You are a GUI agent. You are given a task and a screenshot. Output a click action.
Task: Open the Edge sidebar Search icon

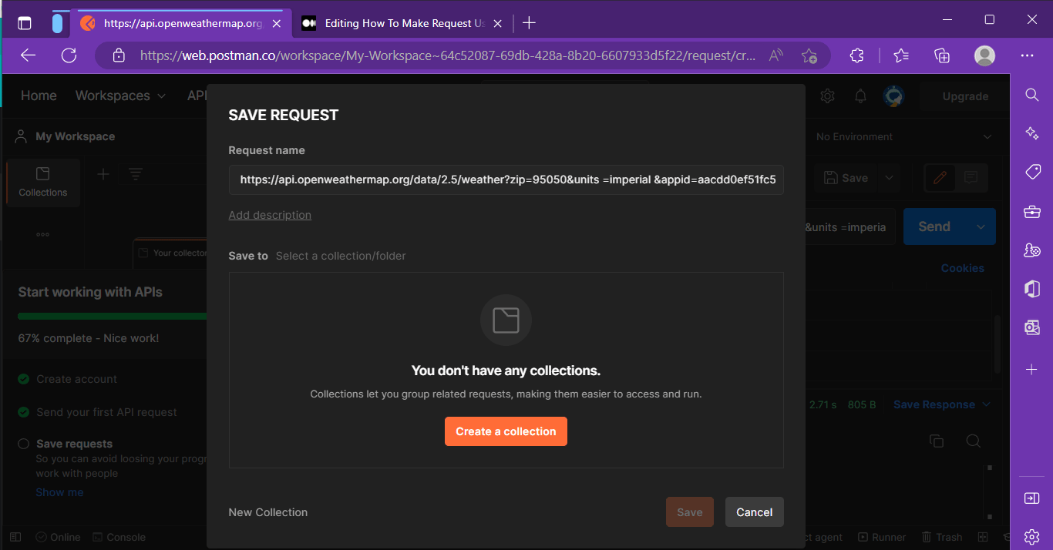tap(1032, 95)
